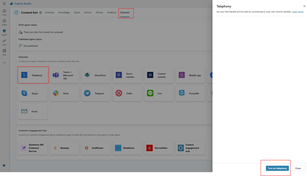Click the Close button in Telephony panel
The image size is (307, 176).
click(298, 168)
